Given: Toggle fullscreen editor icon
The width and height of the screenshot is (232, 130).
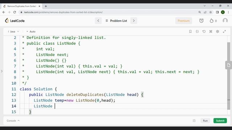Looking at the screenshot, I should point(224,31).
